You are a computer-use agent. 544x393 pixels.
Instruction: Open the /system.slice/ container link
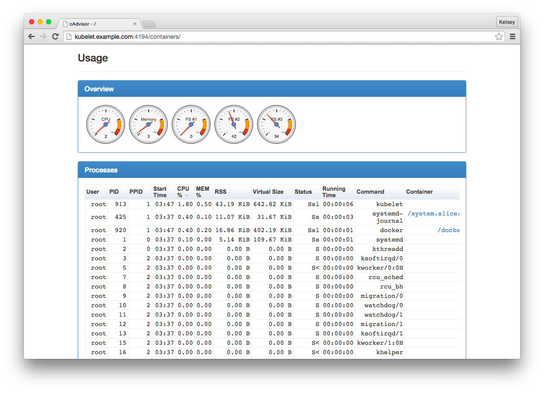[x=433, y=213]
